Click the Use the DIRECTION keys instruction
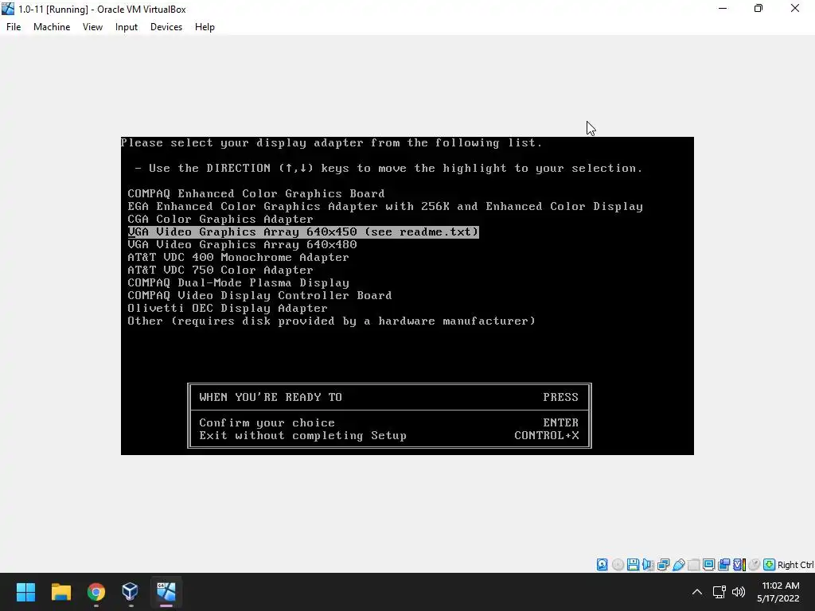This screenshot has height=611, width=815. click(388, 169)
